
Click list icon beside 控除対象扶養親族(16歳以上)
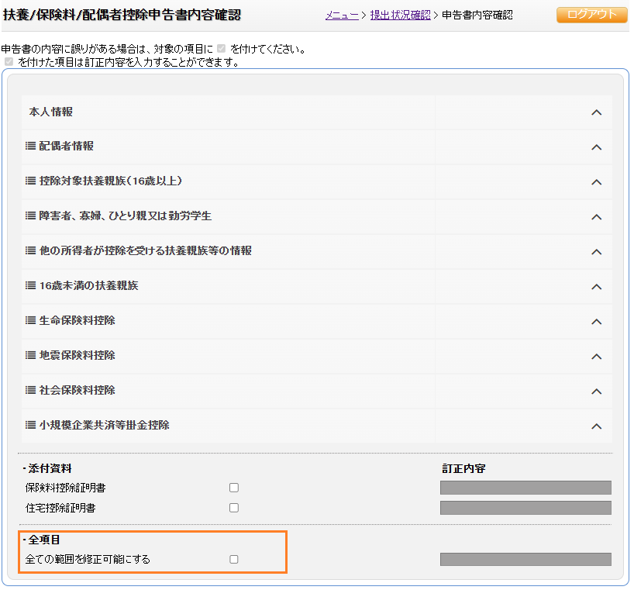30,181
